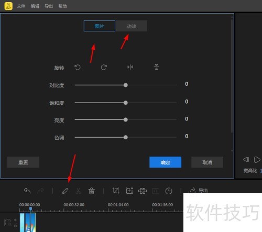This screenshot has height=232, width=262.
Task: Flip image horizontally
Action: tap(130, 67)
